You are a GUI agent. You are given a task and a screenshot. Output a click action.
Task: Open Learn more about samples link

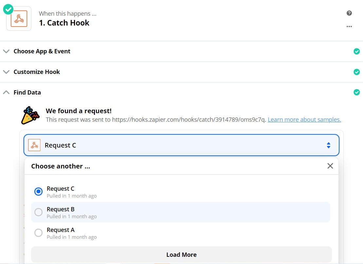tap(304, 120)
